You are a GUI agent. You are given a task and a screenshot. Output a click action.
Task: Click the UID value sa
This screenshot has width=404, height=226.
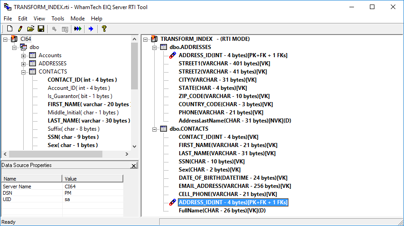point(67,199)
